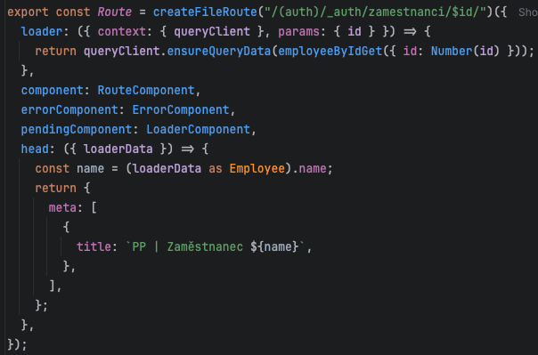Click loaderData in the head parameters
Image resolution: width=538 pixels, height=355 pixels.
(x=118, y=149)
